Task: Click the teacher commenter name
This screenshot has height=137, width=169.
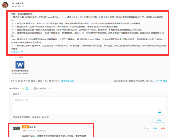Action: tap(32, 127)
